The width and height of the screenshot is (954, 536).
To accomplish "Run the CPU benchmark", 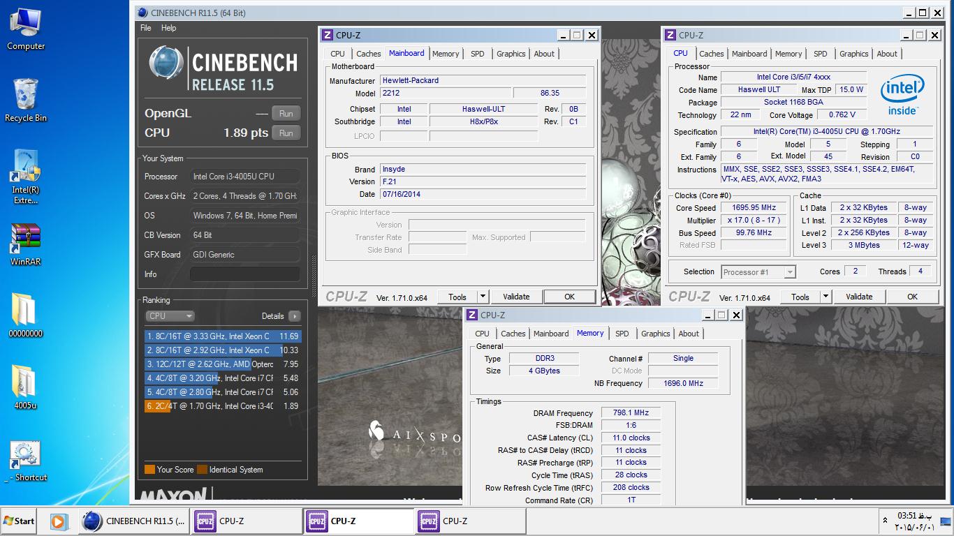I will 286,133.
